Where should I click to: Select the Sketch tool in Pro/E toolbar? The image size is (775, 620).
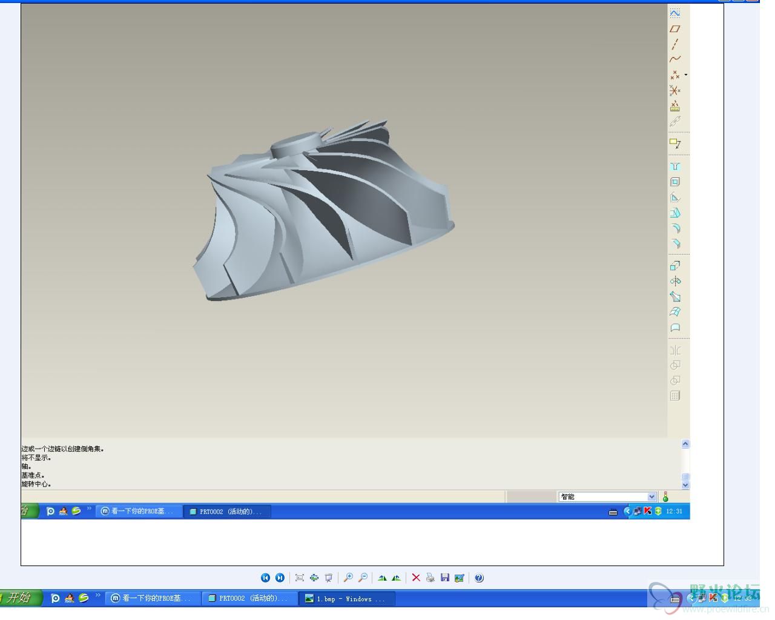click(675, 13)
